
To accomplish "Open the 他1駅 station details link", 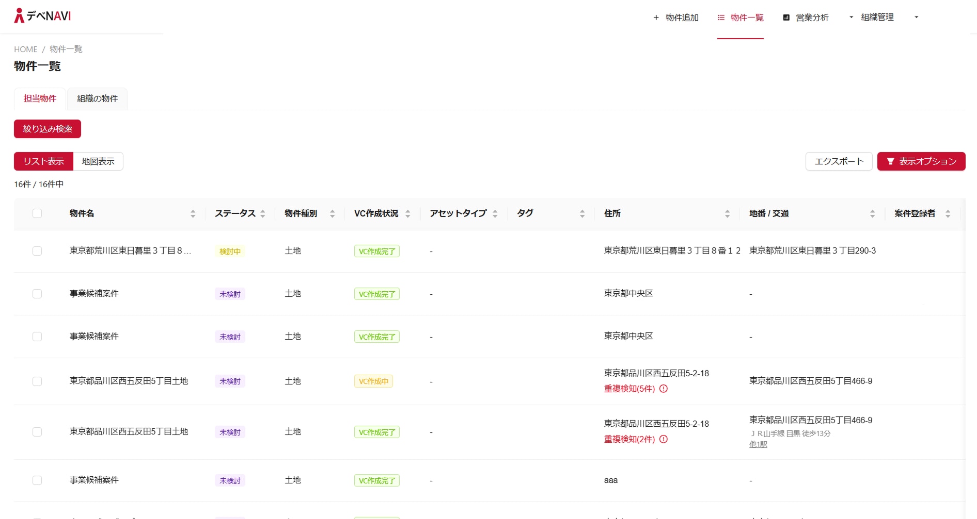I will point(758,444).
